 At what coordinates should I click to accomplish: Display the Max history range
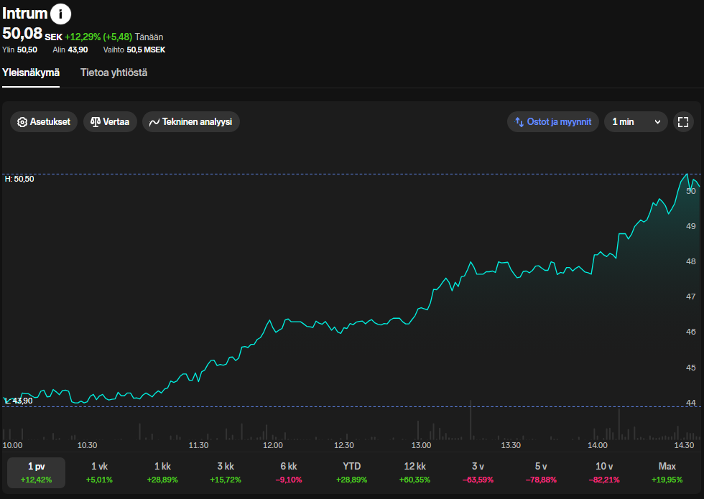click(x=667, y=472)
